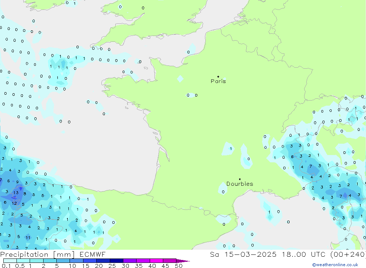
Task: Click the Paris city label
Action: (218, 81)
